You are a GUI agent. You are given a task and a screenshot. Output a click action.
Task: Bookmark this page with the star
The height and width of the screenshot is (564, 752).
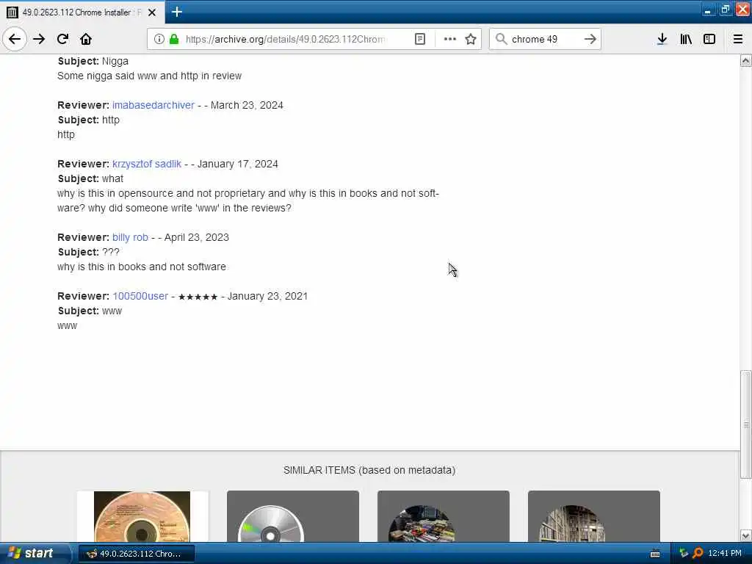[x=471, y=39]
